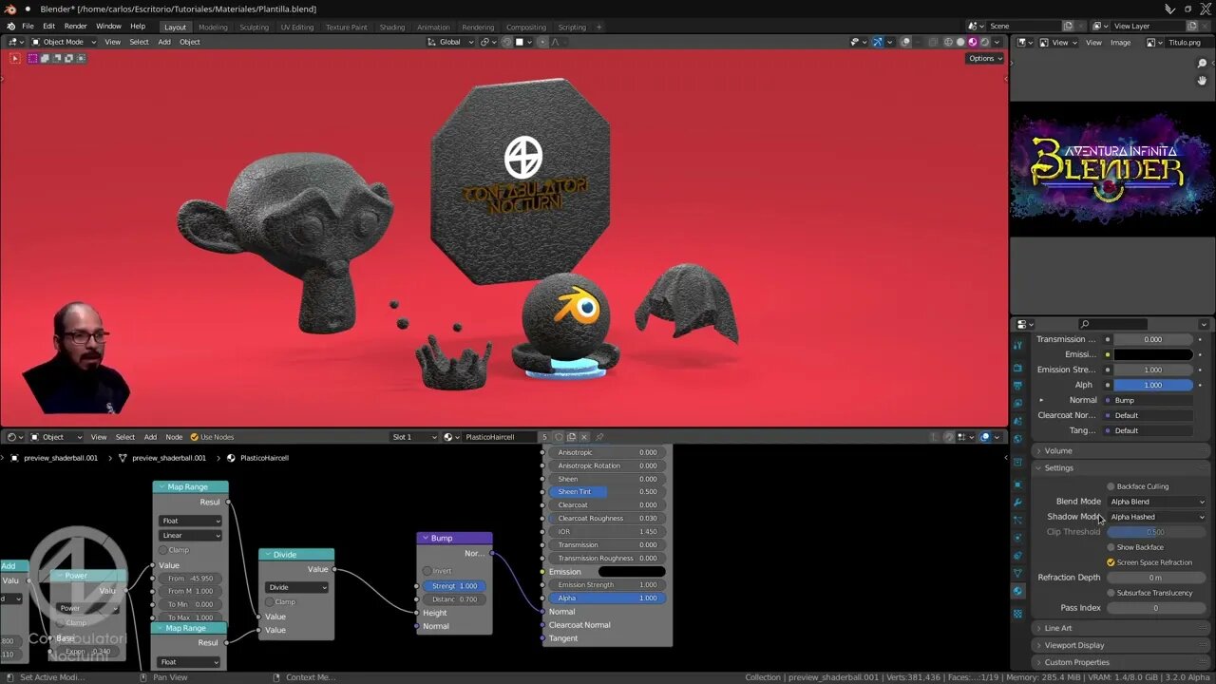Toggle Clamp checkbox on Power node

click(61, 623)
